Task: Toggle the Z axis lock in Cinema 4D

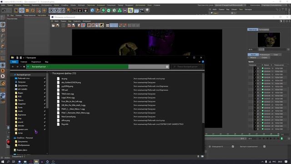Action: pos(62,10)
